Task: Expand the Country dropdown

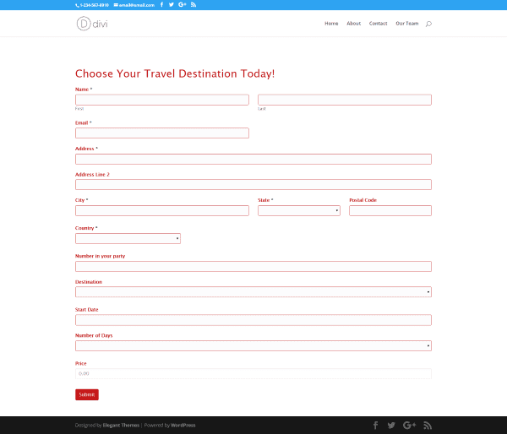Action: point(128,238)
